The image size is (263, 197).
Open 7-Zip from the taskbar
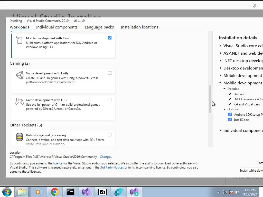102,192
